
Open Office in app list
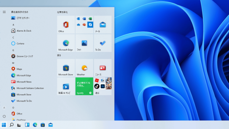pyautogui.click(x=17, y=114)
